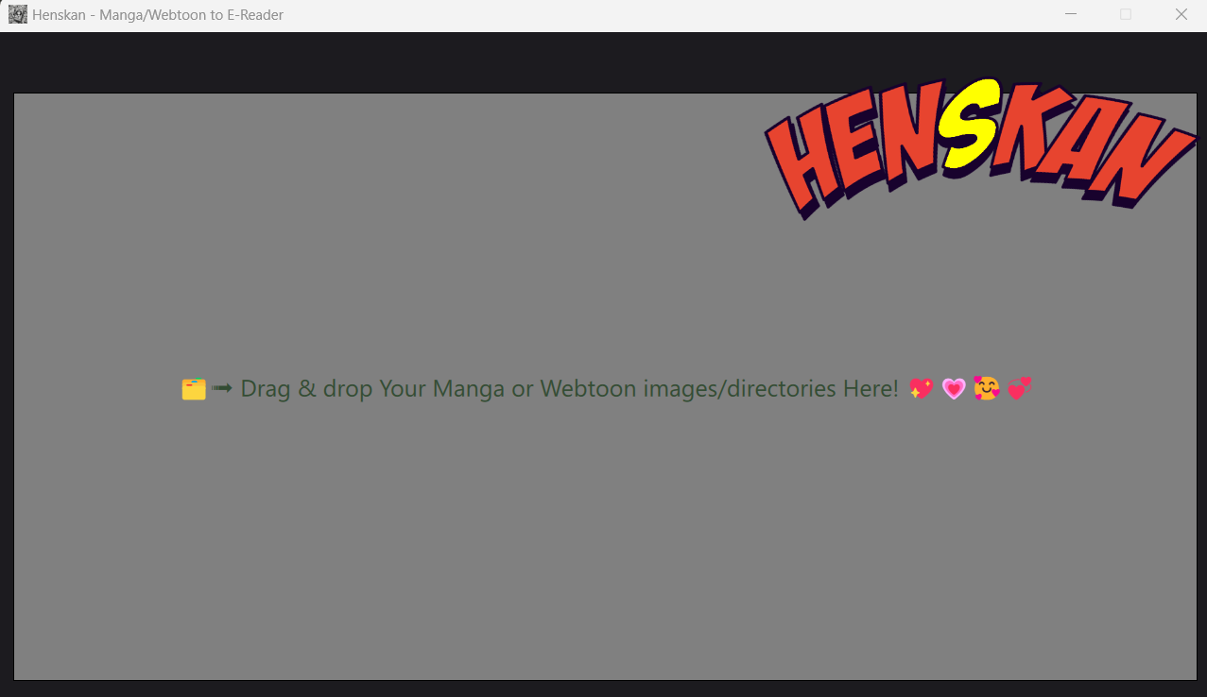Click the two revolving hearts emoji

click(x=1019, y=388)
